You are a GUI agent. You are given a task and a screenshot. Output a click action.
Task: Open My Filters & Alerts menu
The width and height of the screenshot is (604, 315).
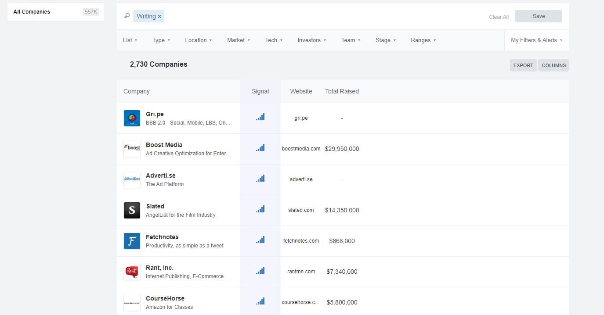[536, 40]
